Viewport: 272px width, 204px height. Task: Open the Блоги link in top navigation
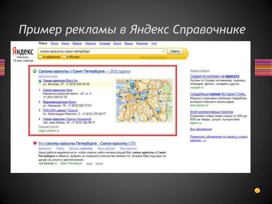pyautogui.click(x=117, y=43)
